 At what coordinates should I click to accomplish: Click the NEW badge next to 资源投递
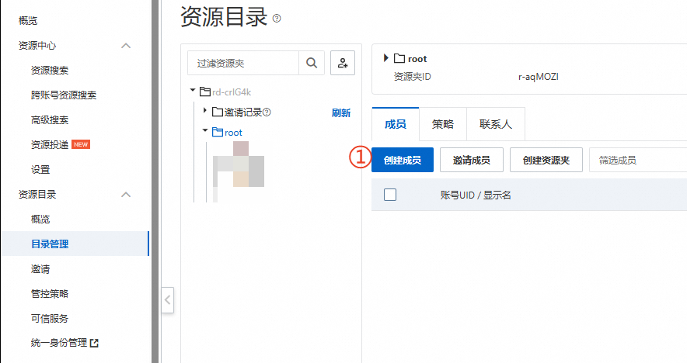click(x=81, y=144)
